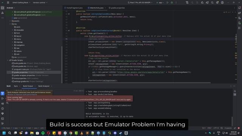
Task: Open the Pixel 7 Pro device selector
Action: coord(140,3)
